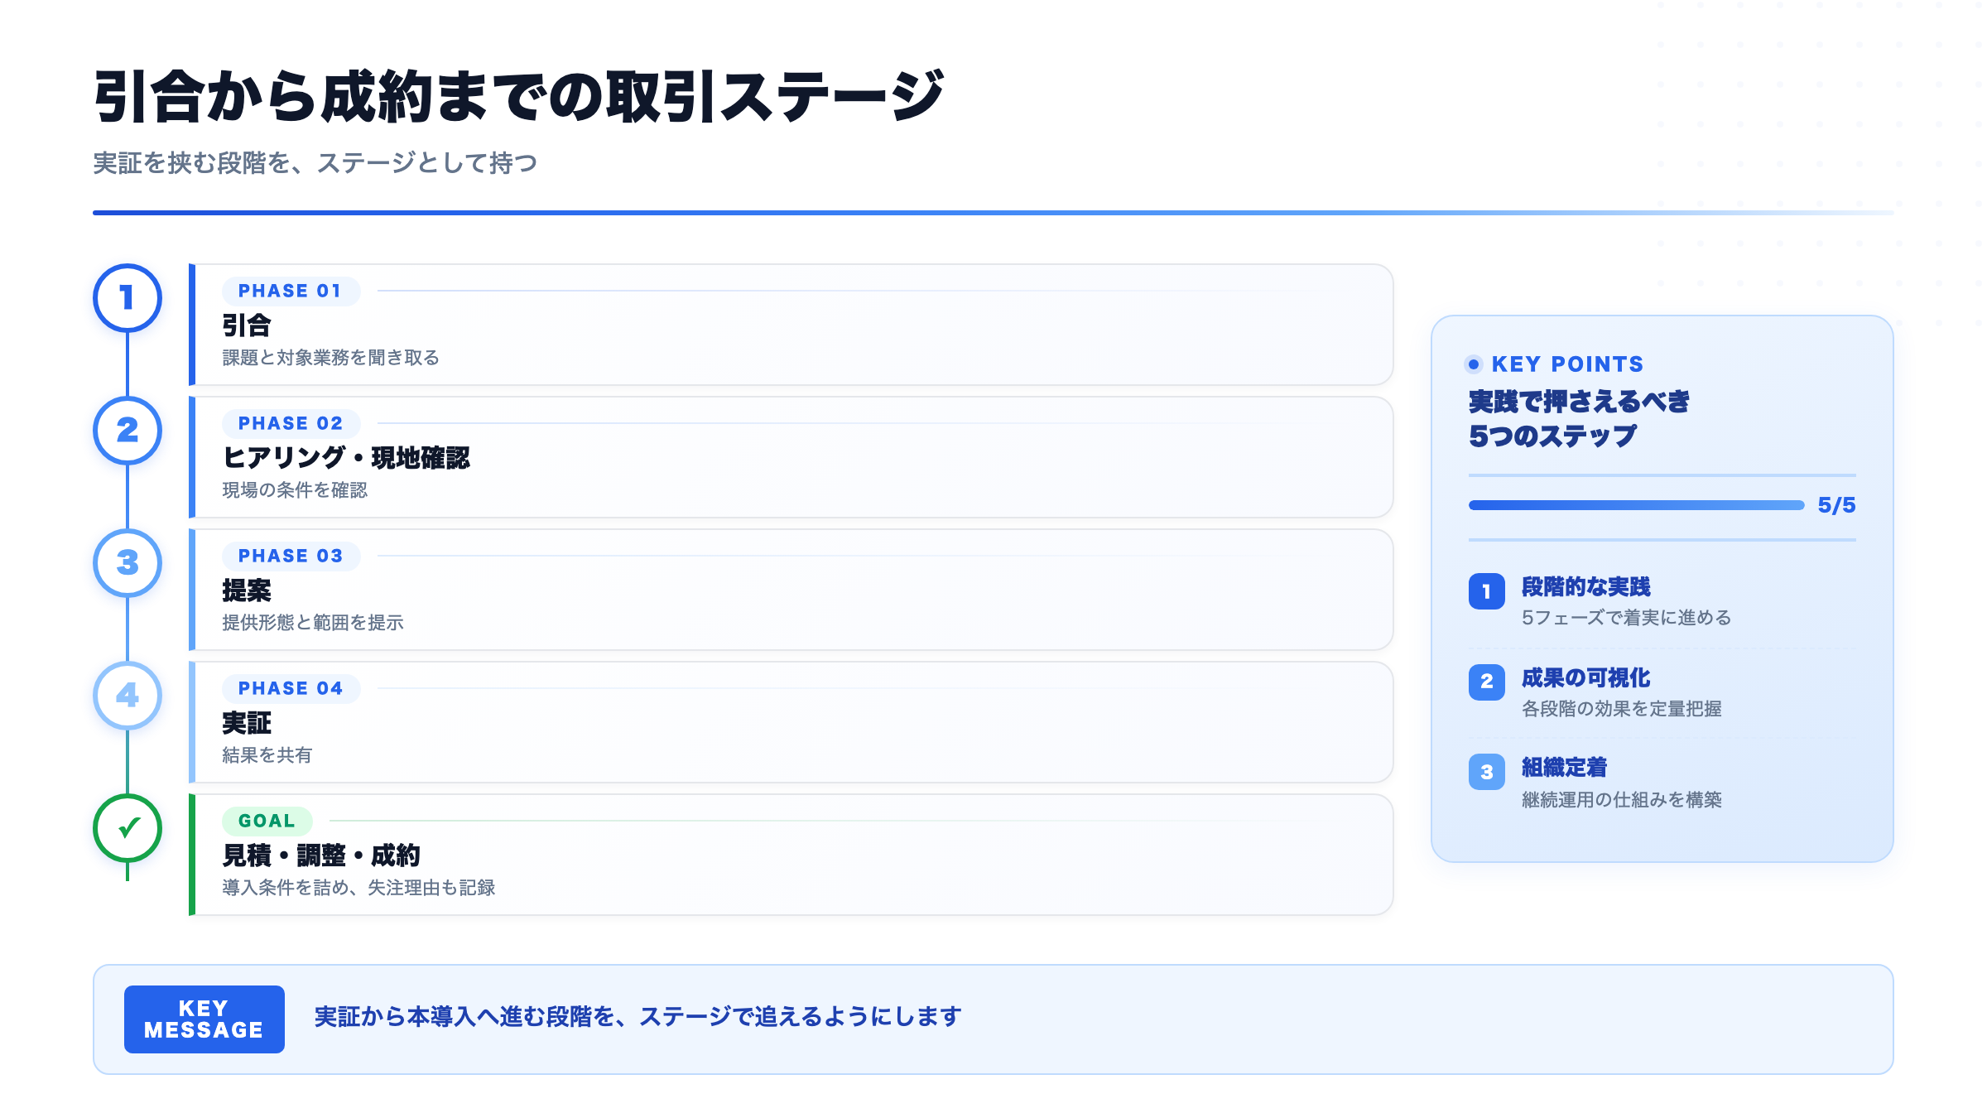1987x1118 pixels.
Task: Click the description 提供形態と範囲を提示
Action: 313,623
